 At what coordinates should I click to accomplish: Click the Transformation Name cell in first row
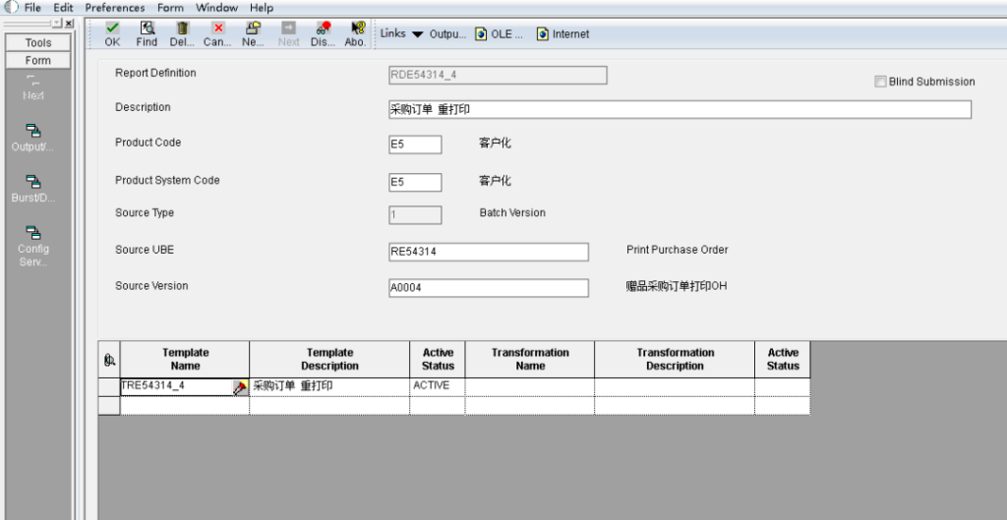(x=530, y=387)
